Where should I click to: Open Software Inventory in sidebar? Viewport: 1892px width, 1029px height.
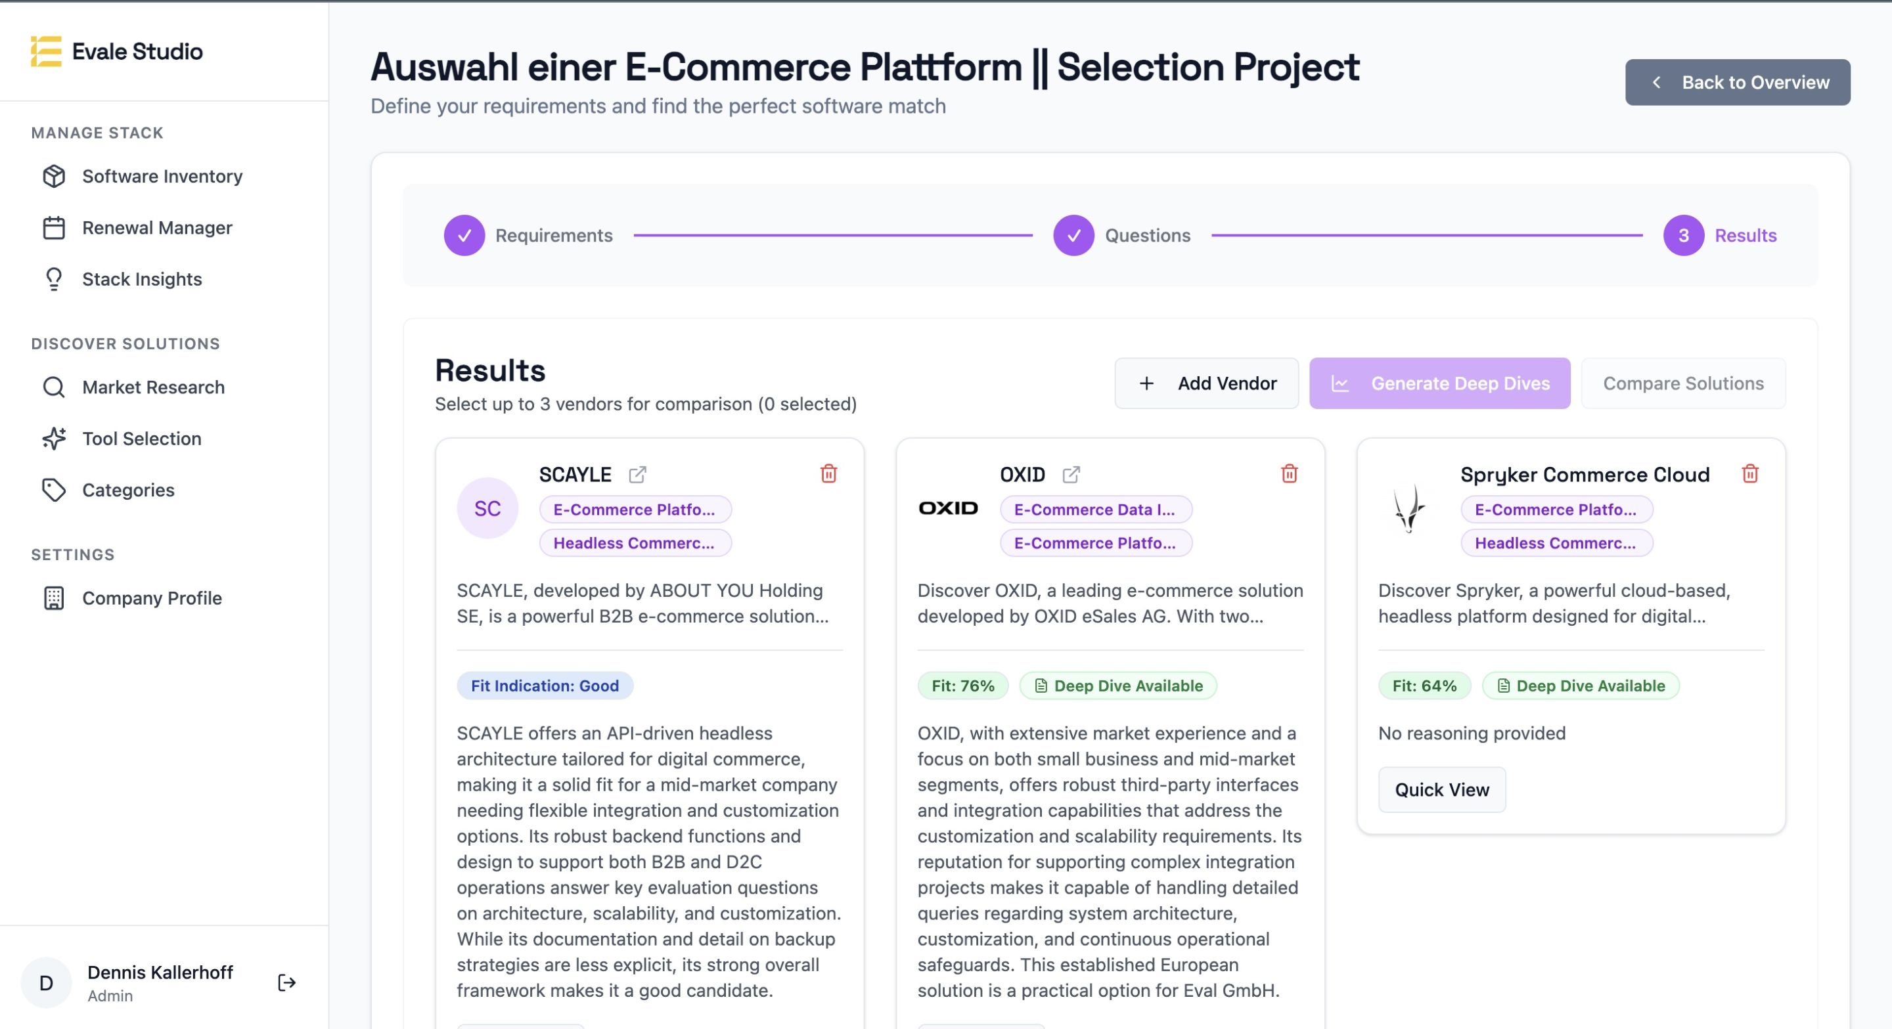(162, 176)
